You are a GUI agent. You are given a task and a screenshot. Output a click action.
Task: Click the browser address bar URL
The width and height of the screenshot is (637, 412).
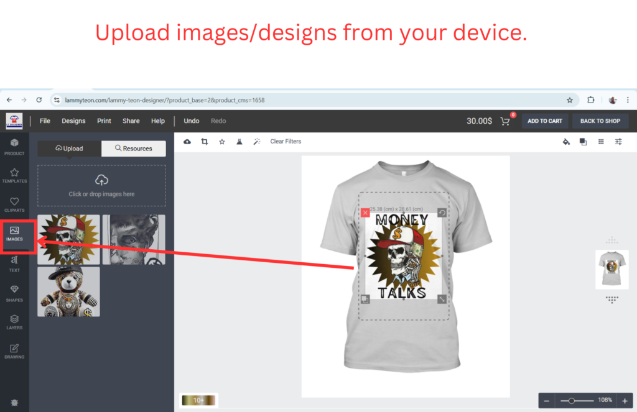point(164,100)
